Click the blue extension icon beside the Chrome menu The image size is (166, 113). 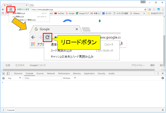pos(159,9)
